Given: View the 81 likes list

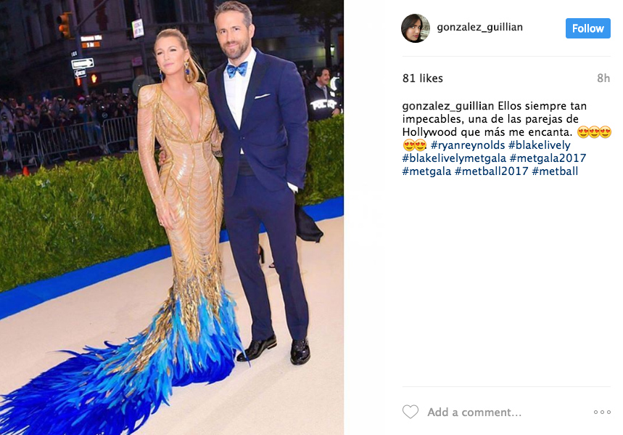Looking at the screenshot, I should [x=422, y=78].
